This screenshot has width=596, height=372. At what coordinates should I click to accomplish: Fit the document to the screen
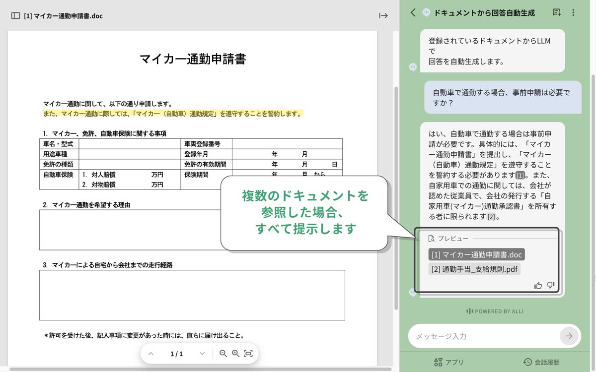click(x=247, y=354)
